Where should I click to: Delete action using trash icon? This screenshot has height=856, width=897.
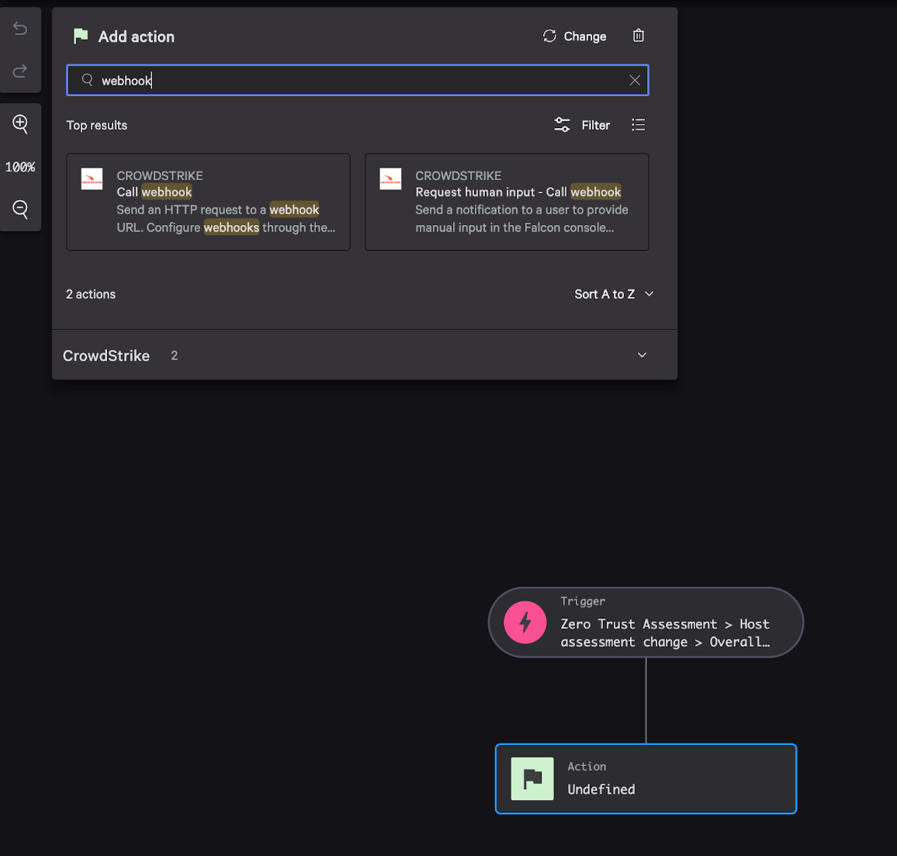click(638, 36)
